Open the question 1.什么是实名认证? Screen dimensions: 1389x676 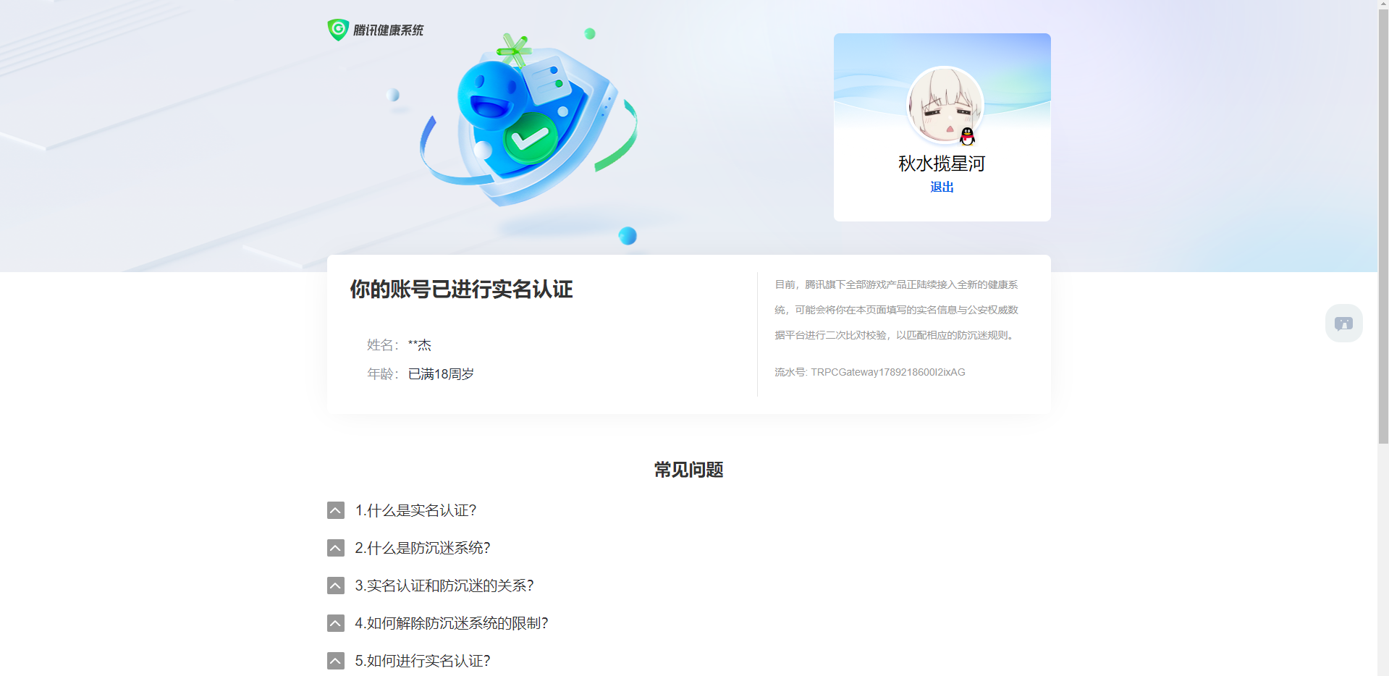coord(415,510)
